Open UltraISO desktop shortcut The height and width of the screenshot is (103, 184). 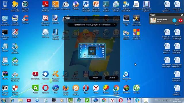[76, 6]
